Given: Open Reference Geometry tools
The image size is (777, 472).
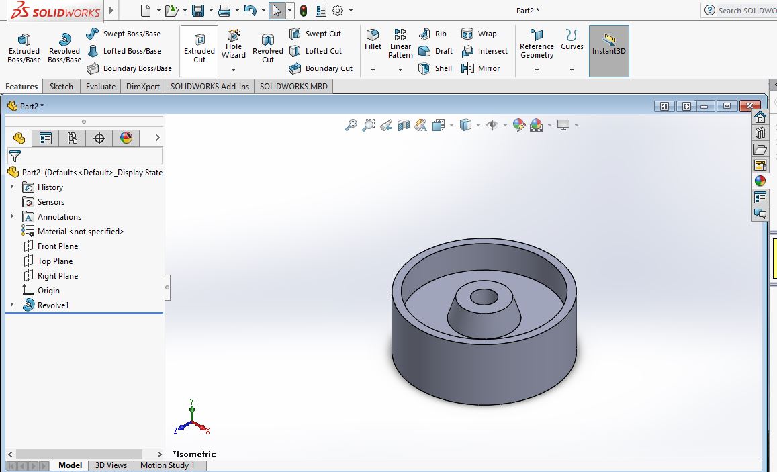Looking at the screenshot, I should (537, 44).
